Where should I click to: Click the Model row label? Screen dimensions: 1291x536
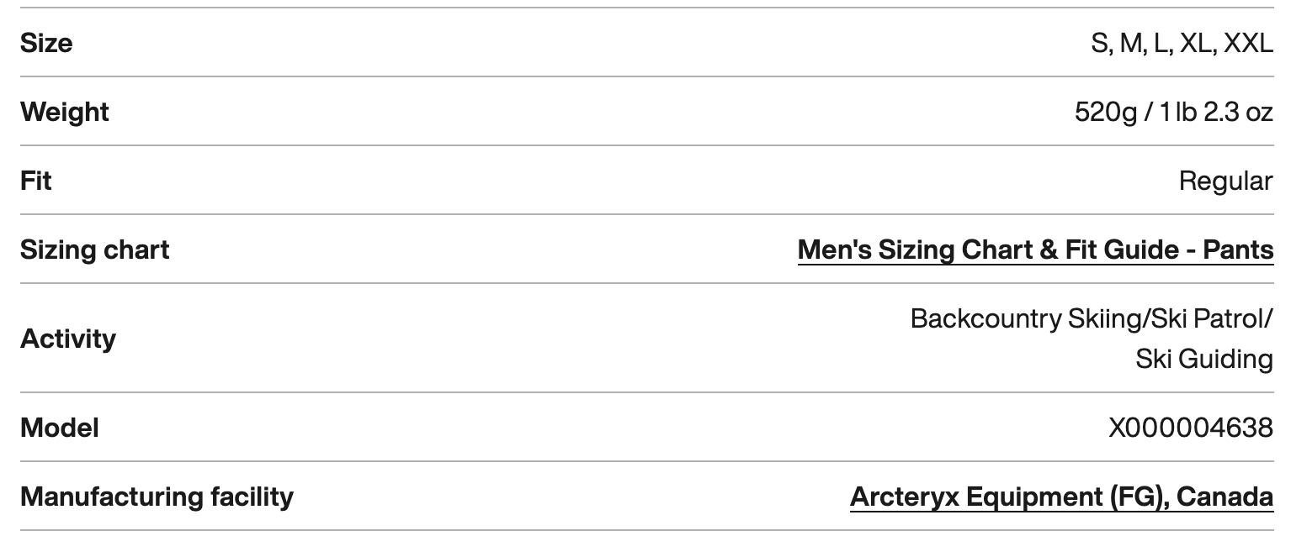pyautogui.click(x=59, y=428)
